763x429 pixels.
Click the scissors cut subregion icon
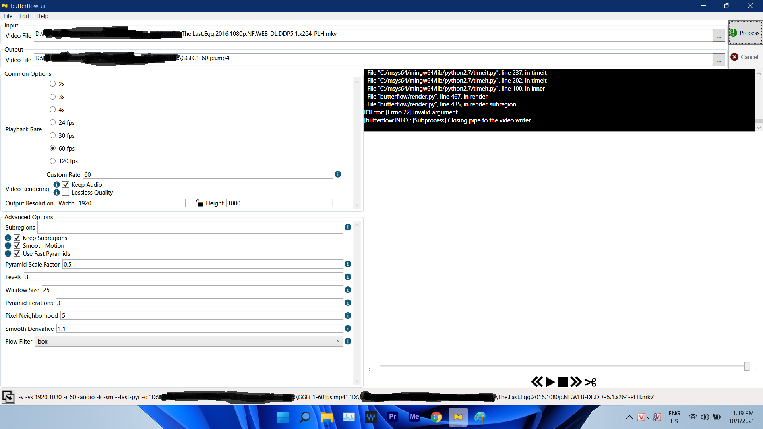pos(591,382)
